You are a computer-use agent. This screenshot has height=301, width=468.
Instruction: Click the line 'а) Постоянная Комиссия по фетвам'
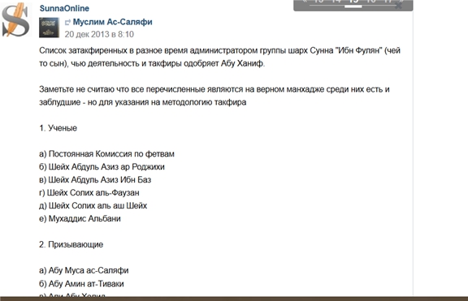click(x=106, y=154)
